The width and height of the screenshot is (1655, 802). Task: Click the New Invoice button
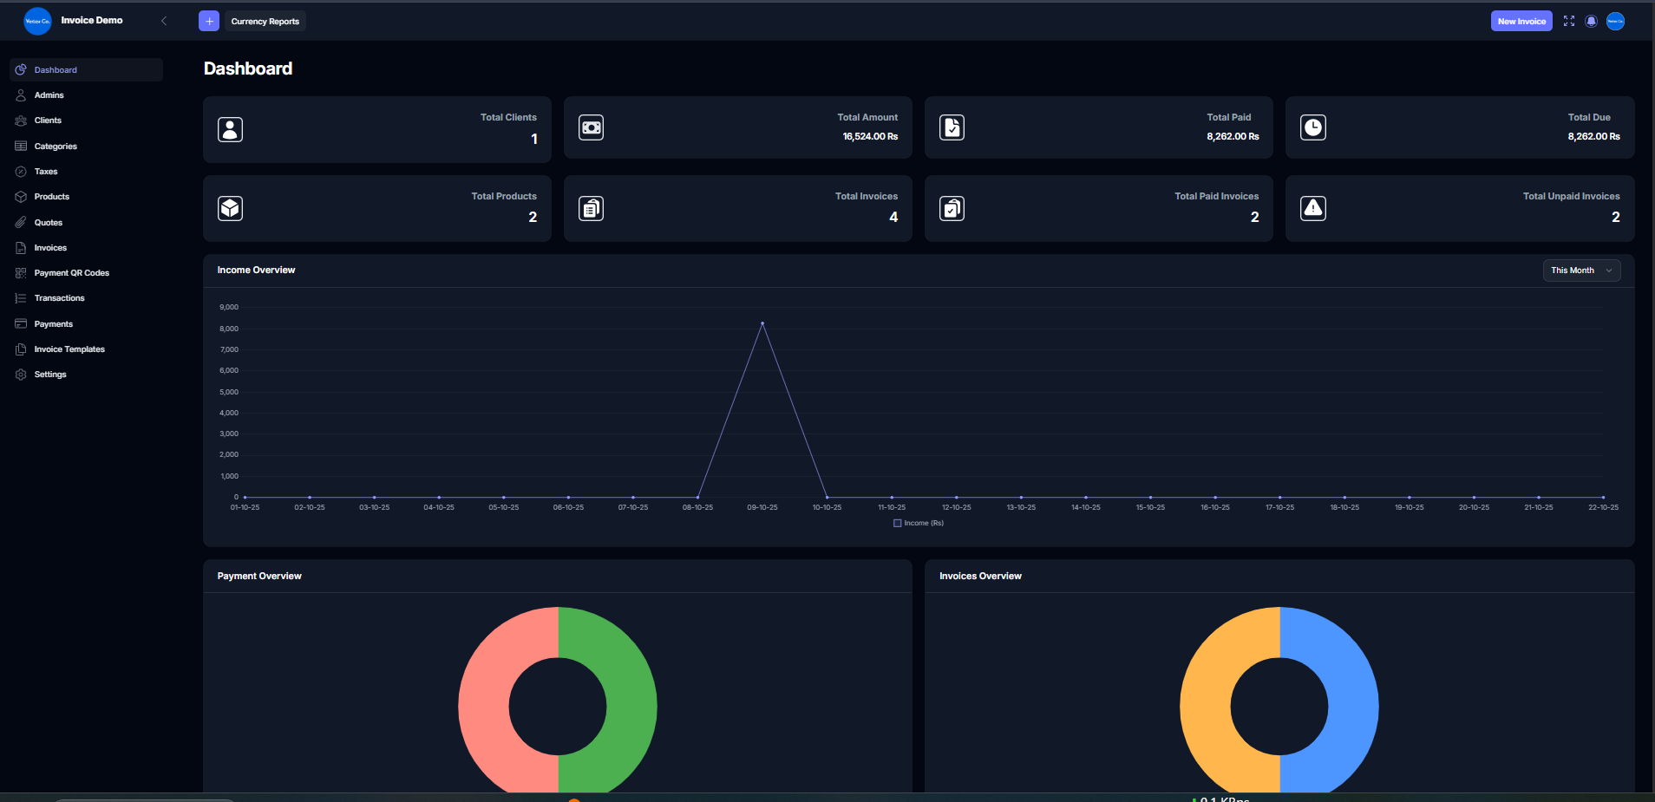point(1521,20)
